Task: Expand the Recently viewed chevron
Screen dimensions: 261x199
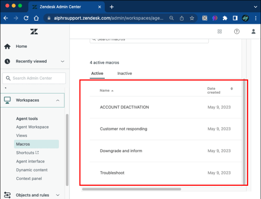Action: pos(62,61)
